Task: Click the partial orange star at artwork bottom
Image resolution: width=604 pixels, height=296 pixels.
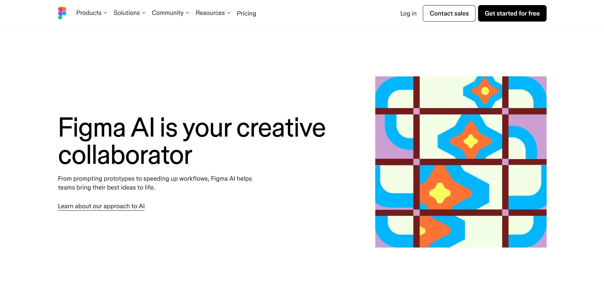Action: coord(435,230)
